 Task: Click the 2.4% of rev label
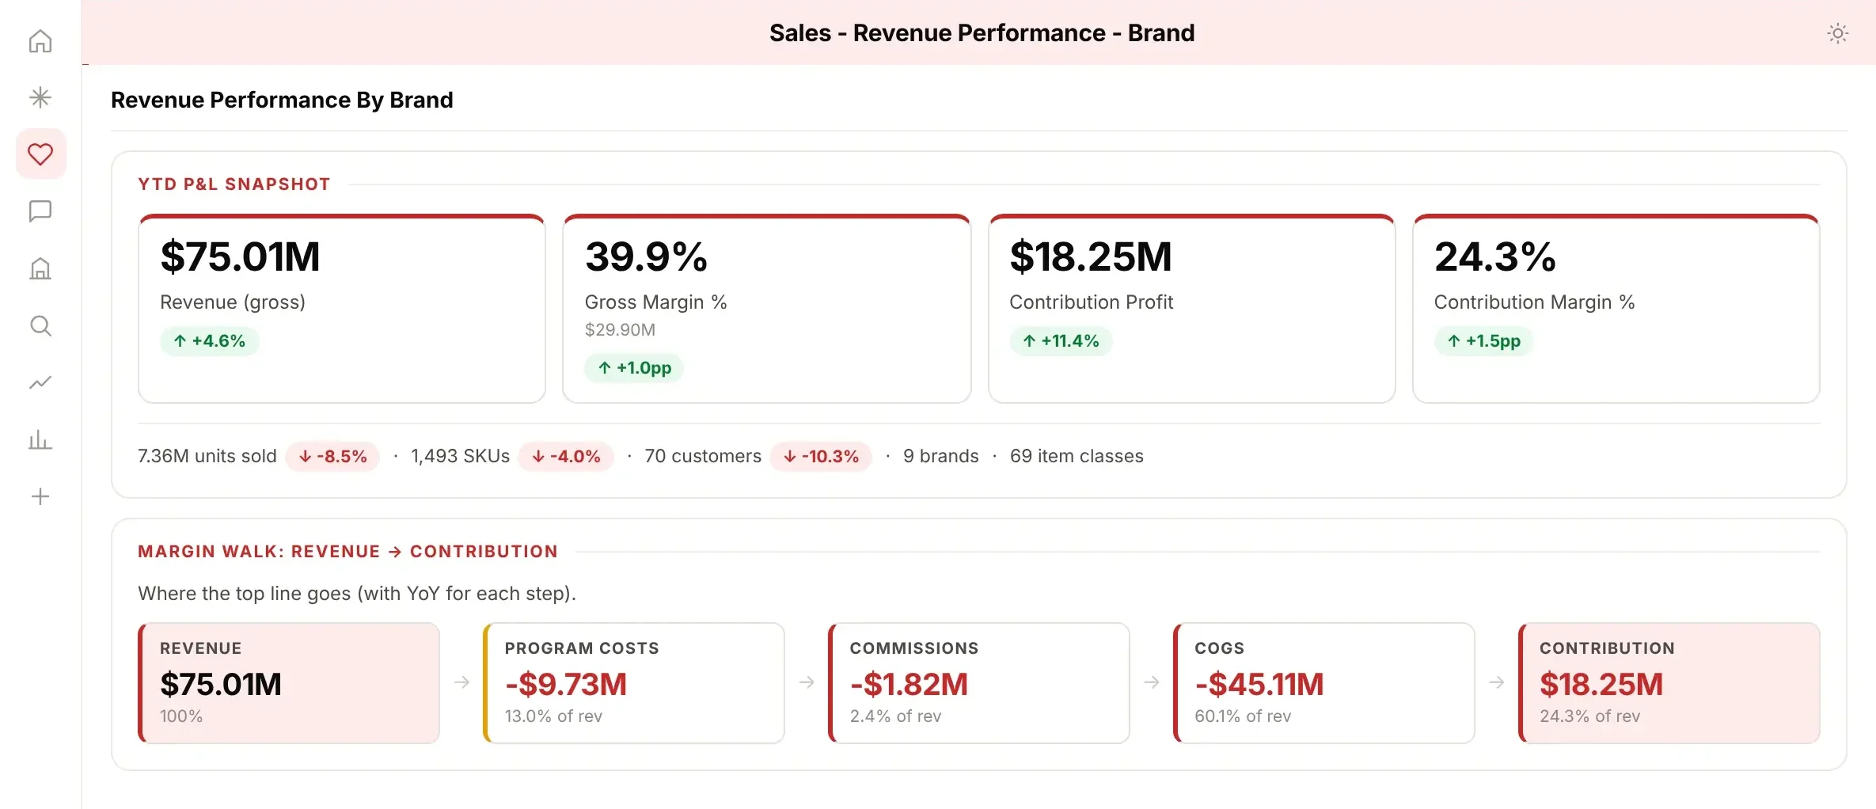[x=895, y=716]
